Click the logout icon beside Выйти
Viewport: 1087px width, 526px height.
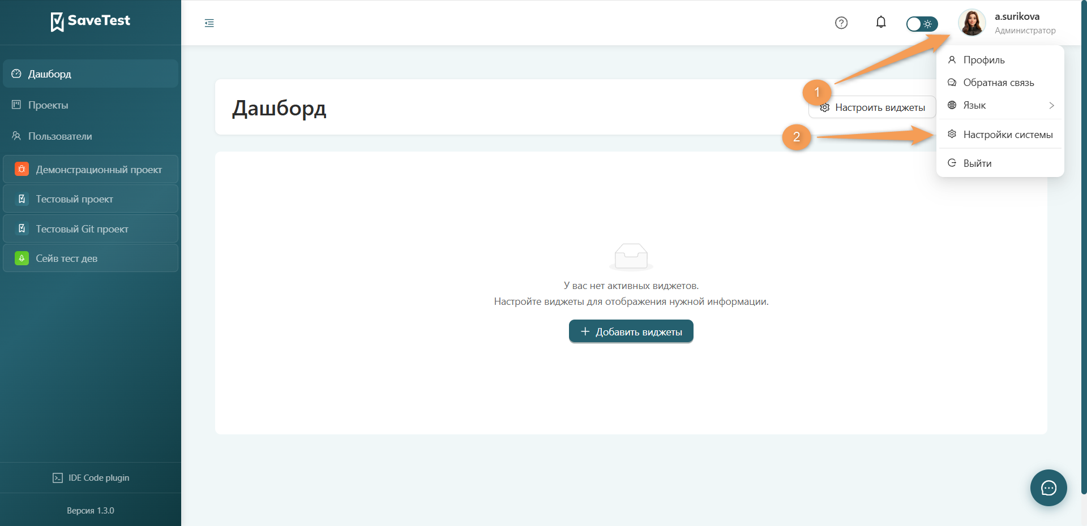(952, 163)
